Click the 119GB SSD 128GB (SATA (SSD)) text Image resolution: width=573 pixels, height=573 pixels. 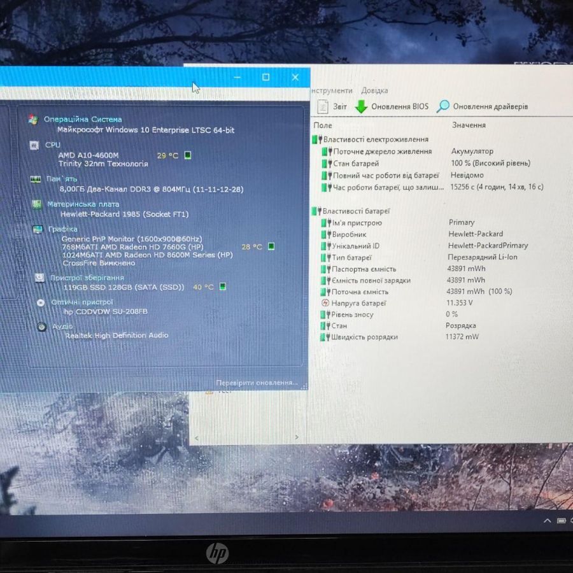tap(124, 287)
